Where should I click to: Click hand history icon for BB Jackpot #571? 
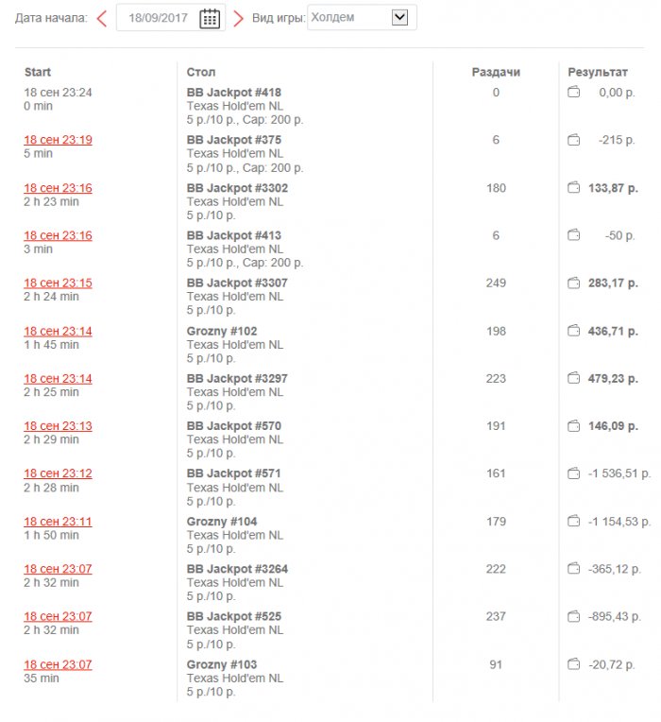pyautogui.click(x=573, y=473)
